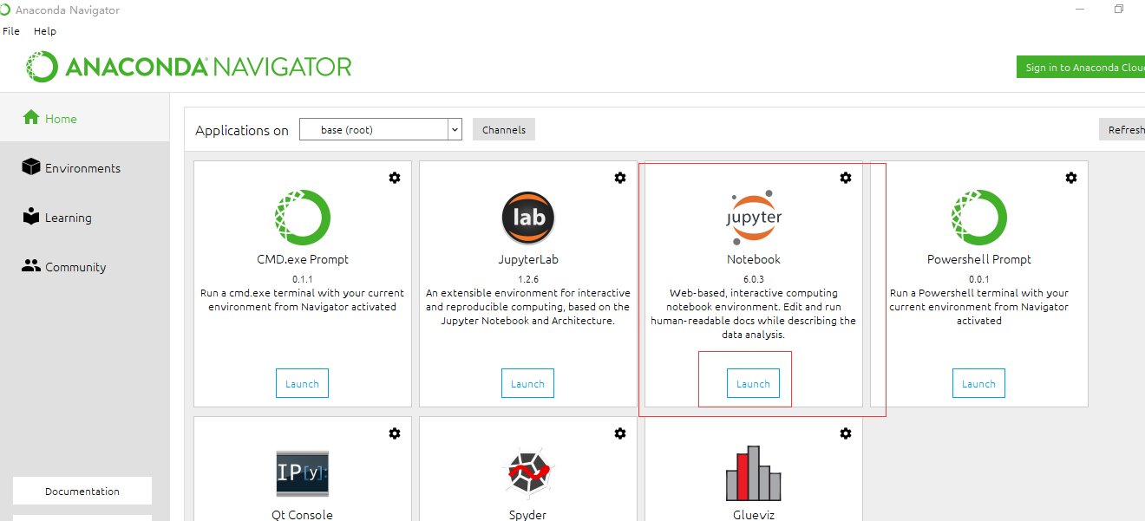Click Sign in to Anaconda Cloud
This screenshot has height=521, width=1145.
coord(1081,67)
